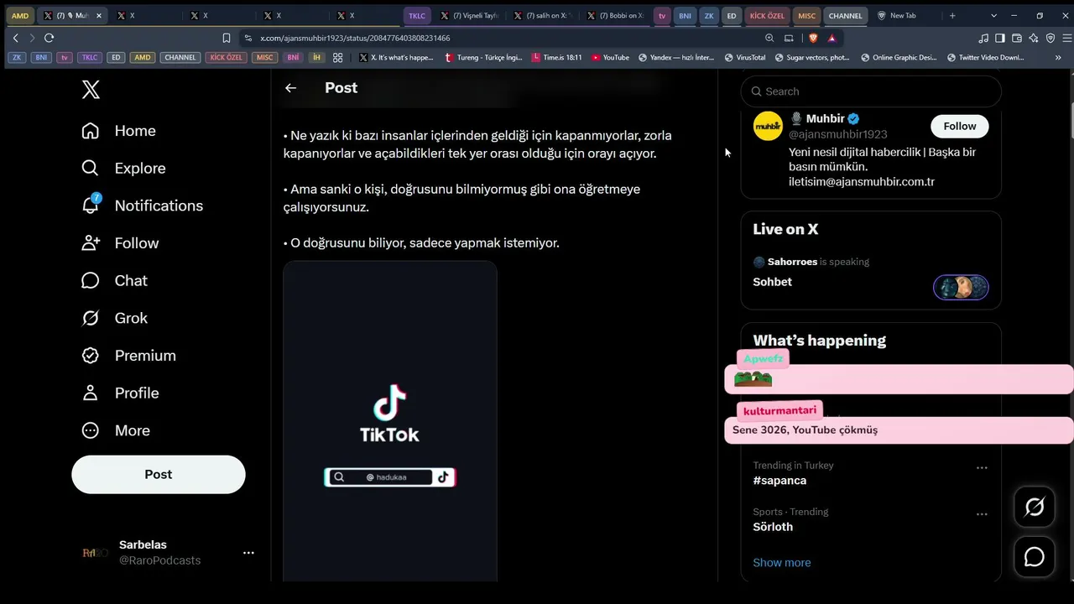Open the Sörloth trending topic
Image resolution: width=1074 pixels, height=604 pixels.
(773, 527)
